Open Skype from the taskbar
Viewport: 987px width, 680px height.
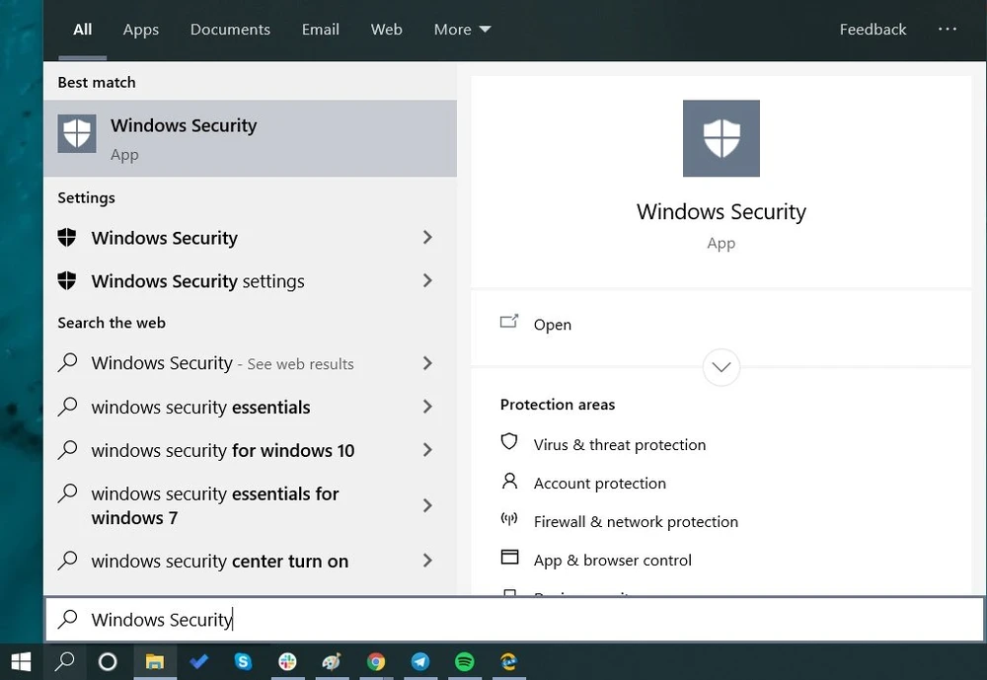[243, 661]
